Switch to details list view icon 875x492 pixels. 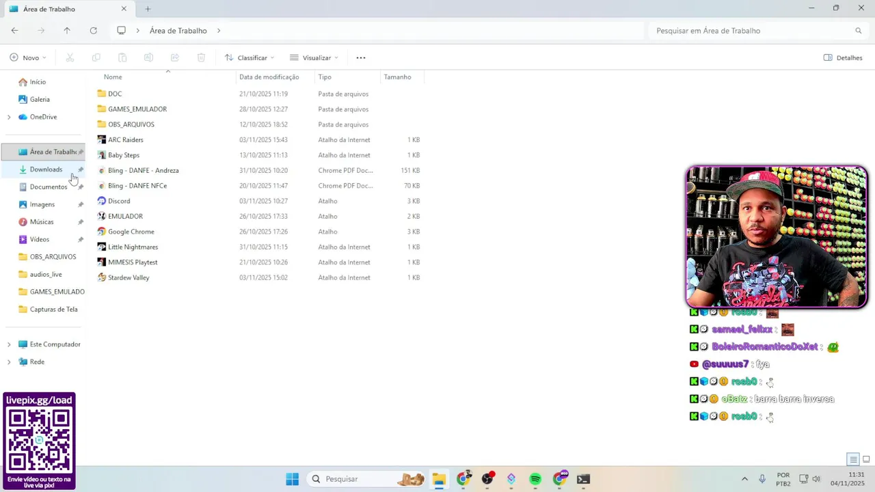click(x=853, y=459)
